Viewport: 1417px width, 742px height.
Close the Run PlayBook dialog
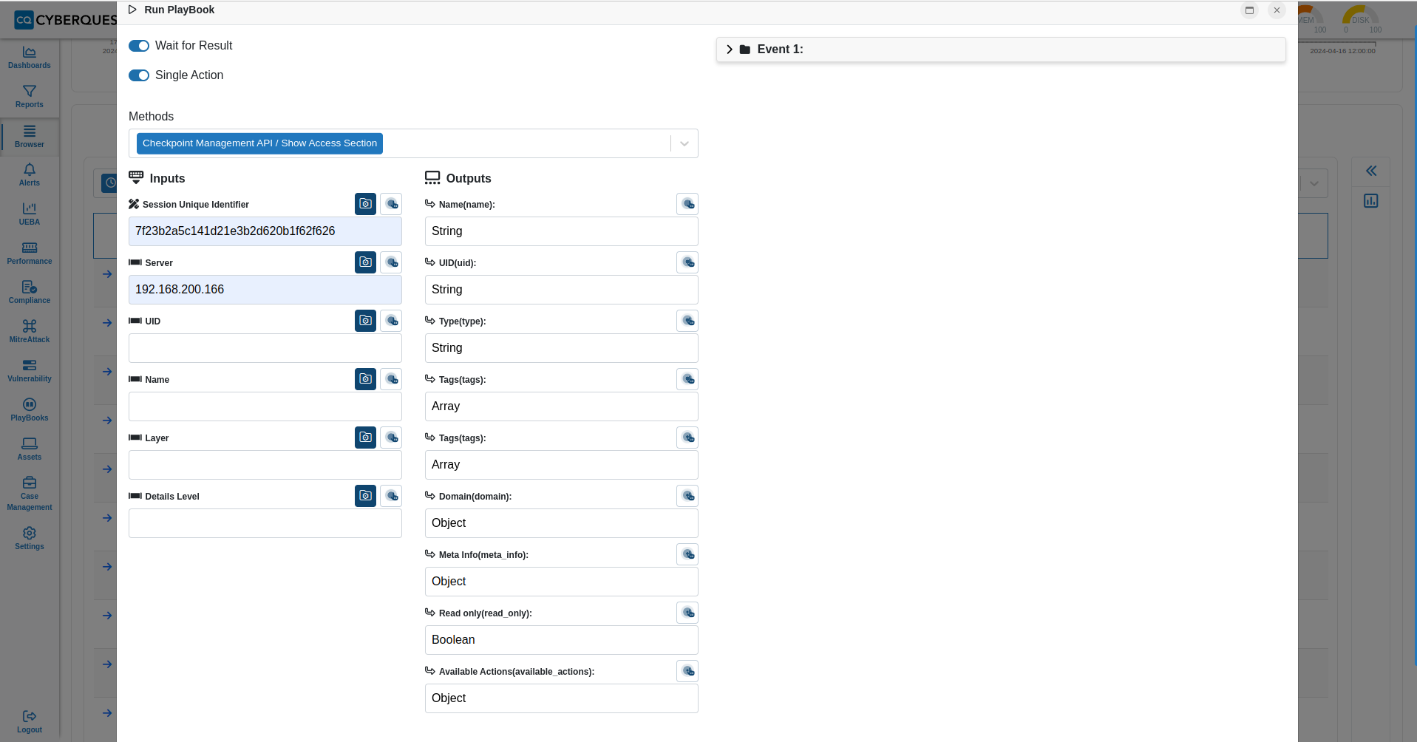pyautogui.click(x=1277, y=10)
